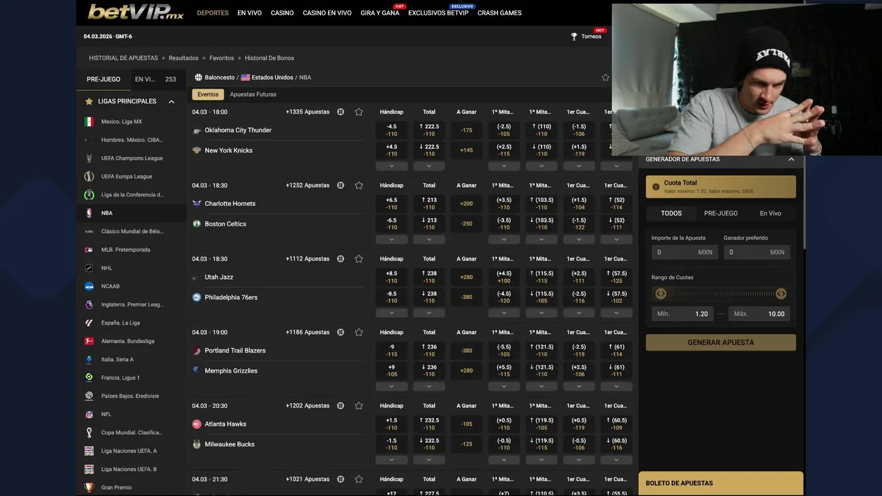Open Favoritos link
This screenshot has width=882, height=496.
click(x=222, y=58)
